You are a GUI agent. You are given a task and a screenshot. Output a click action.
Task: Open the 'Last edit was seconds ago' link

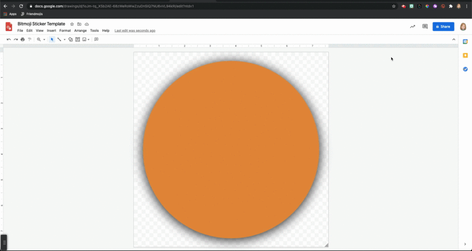(135, 30)
